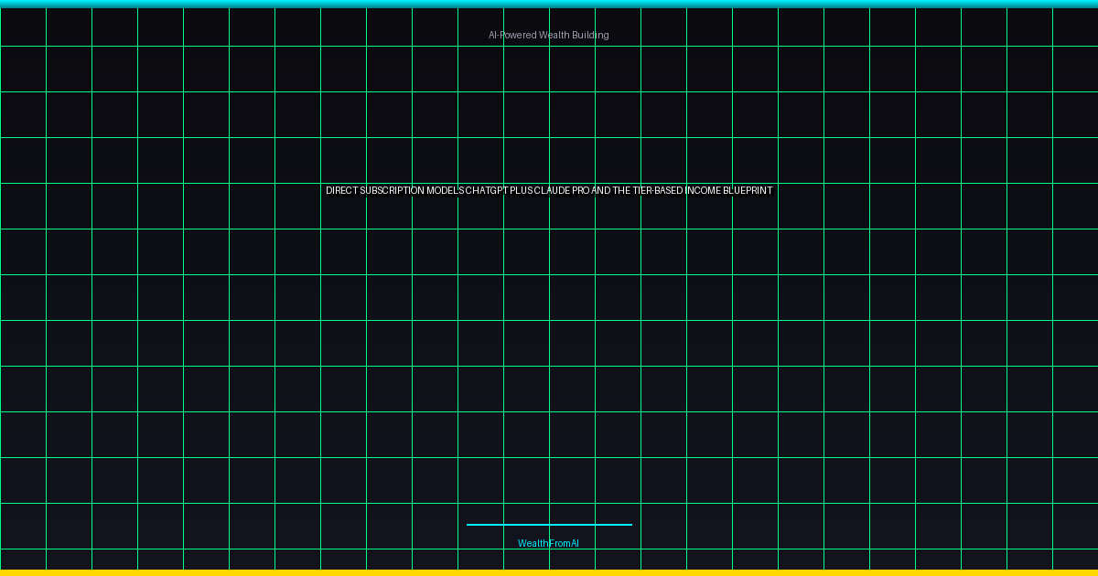The width and height of the screenshot is (1098, 576).
Task: Click the cyan divider line above WealthFromAI
Action: [549, 525]
